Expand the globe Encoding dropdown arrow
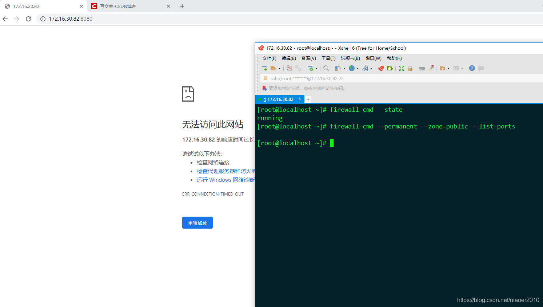 point(358,68)
